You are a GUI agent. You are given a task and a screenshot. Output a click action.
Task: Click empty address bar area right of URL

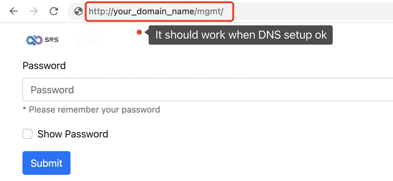coord(312,12)
